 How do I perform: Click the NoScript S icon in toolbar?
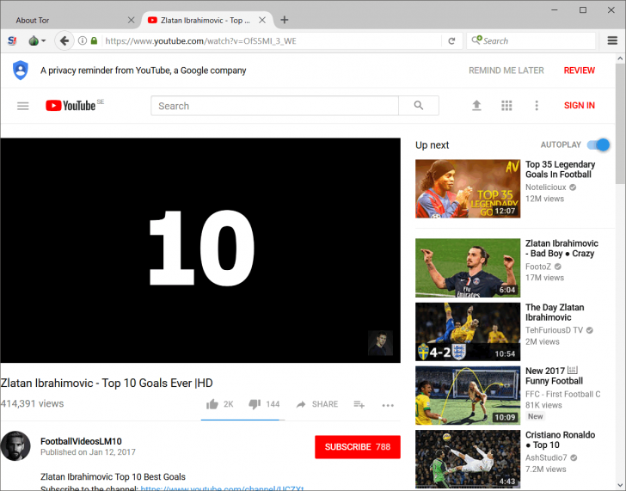12,40
